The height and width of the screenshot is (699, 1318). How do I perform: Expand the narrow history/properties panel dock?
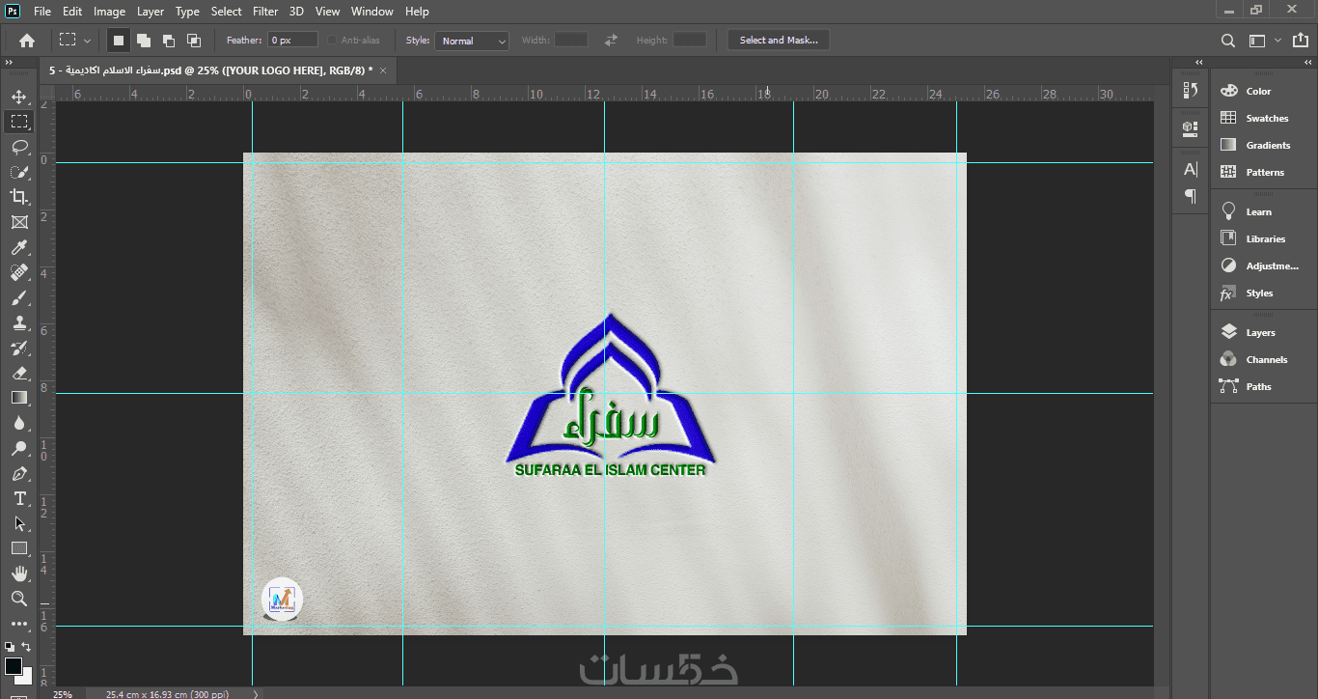coord(1199,63)
